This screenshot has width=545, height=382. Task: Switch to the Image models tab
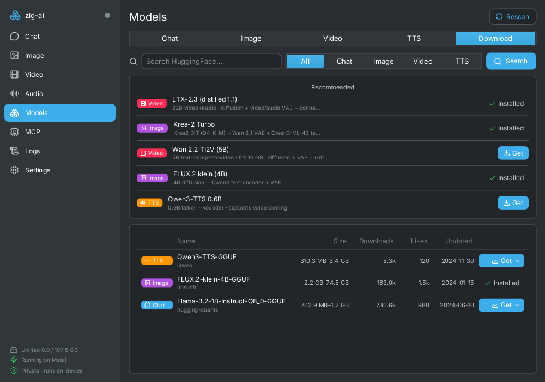click(251, 39)
